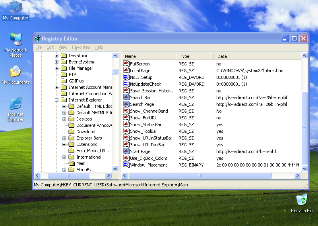Click the string icon beside Local Page
This screenshot has width=318, height=226.
pyautogui.click(x=126, y=71)
